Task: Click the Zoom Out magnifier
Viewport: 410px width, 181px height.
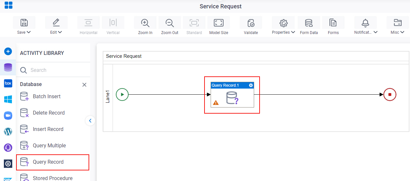Action: (x=170, y=22)
